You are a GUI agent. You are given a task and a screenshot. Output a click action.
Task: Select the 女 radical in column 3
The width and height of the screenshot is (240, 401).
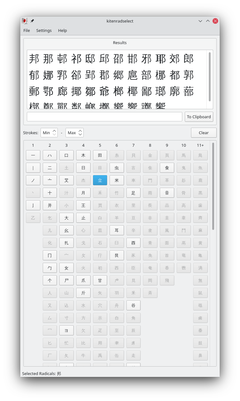coord(66,268)
